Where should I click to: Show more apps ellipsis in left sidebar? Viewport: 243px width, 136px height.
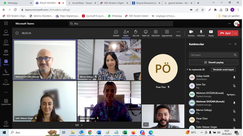click(6, 92)
